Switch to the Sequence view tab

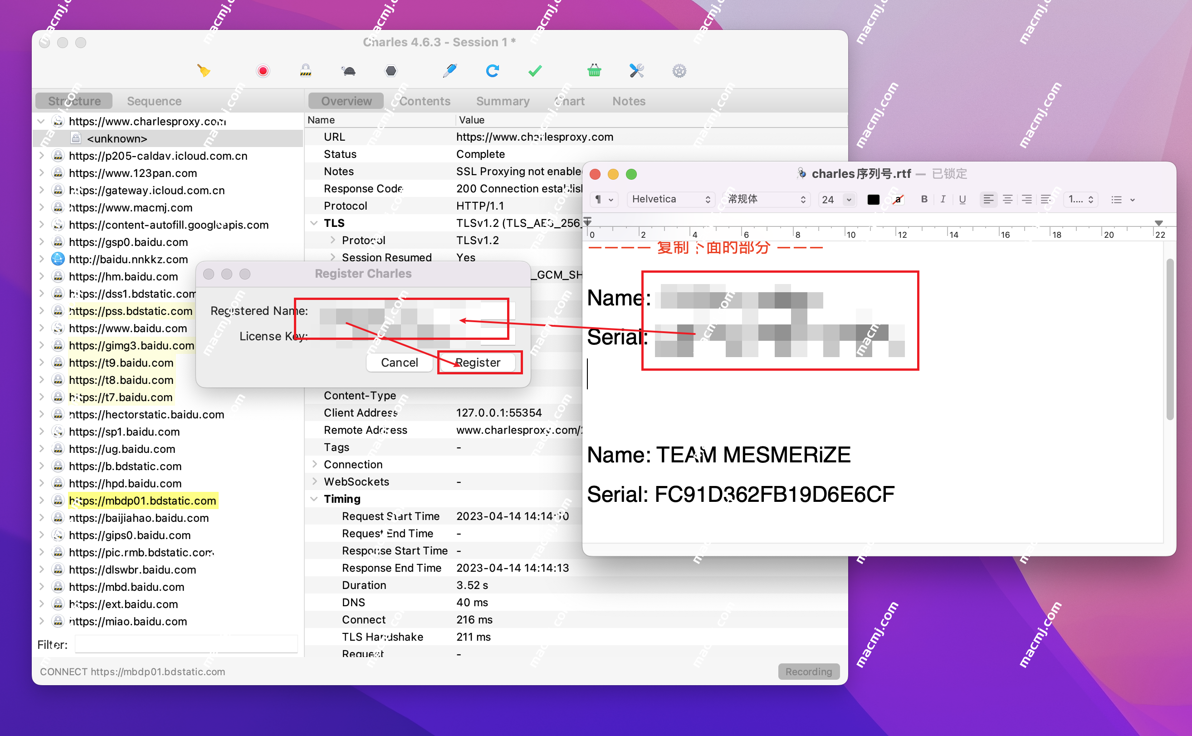click(x=154, y=101)
